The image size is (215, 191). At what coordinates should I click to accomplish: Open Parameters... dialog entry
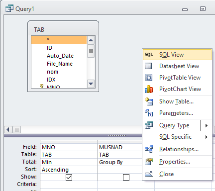pyautogui.click(x=177, y=113)
